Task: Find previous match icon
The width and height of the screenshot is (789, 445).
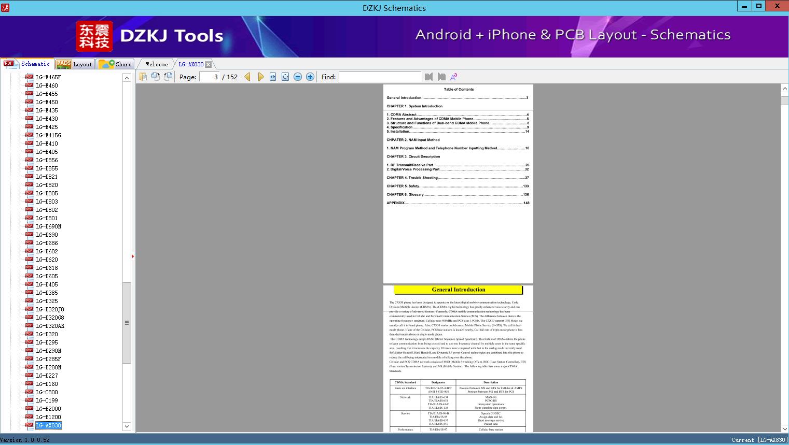Action: pyautogui.click(x=428, y=77)
